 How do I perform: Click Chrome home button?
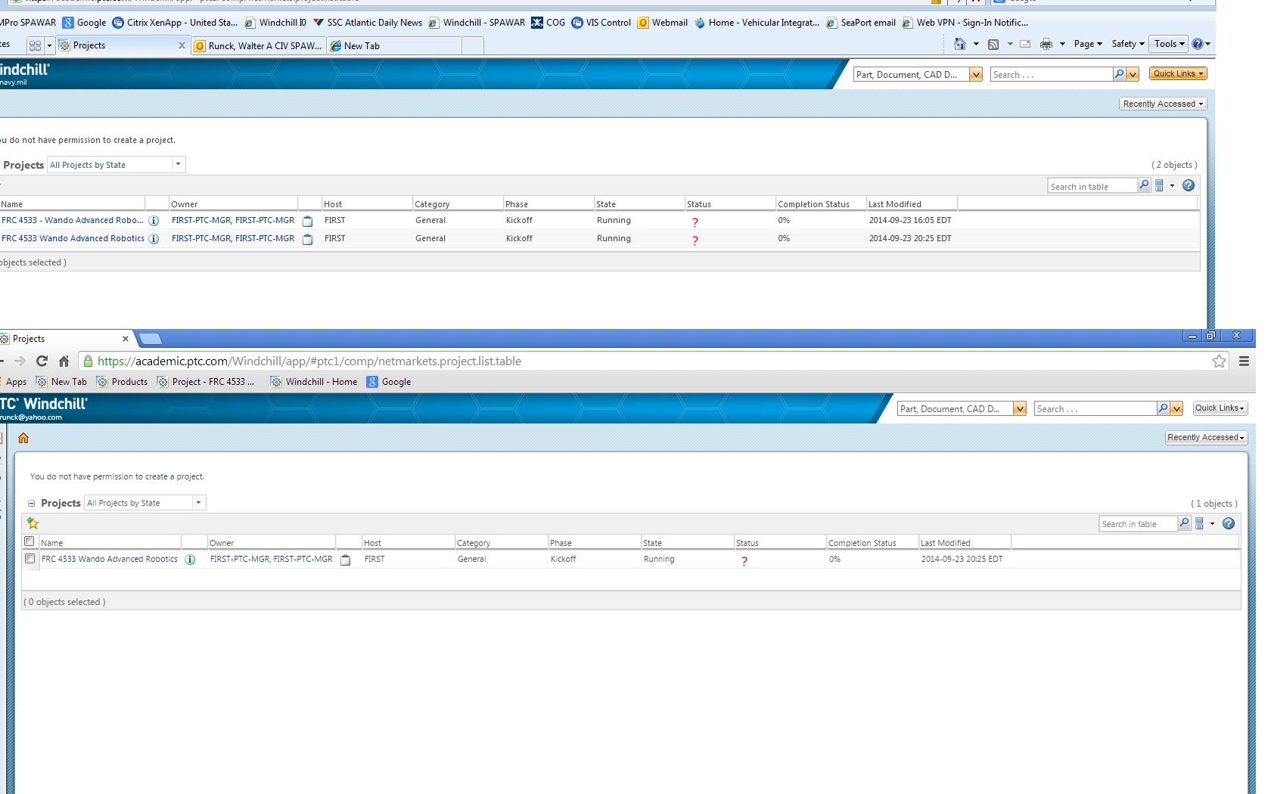click(x=64, y=361)
